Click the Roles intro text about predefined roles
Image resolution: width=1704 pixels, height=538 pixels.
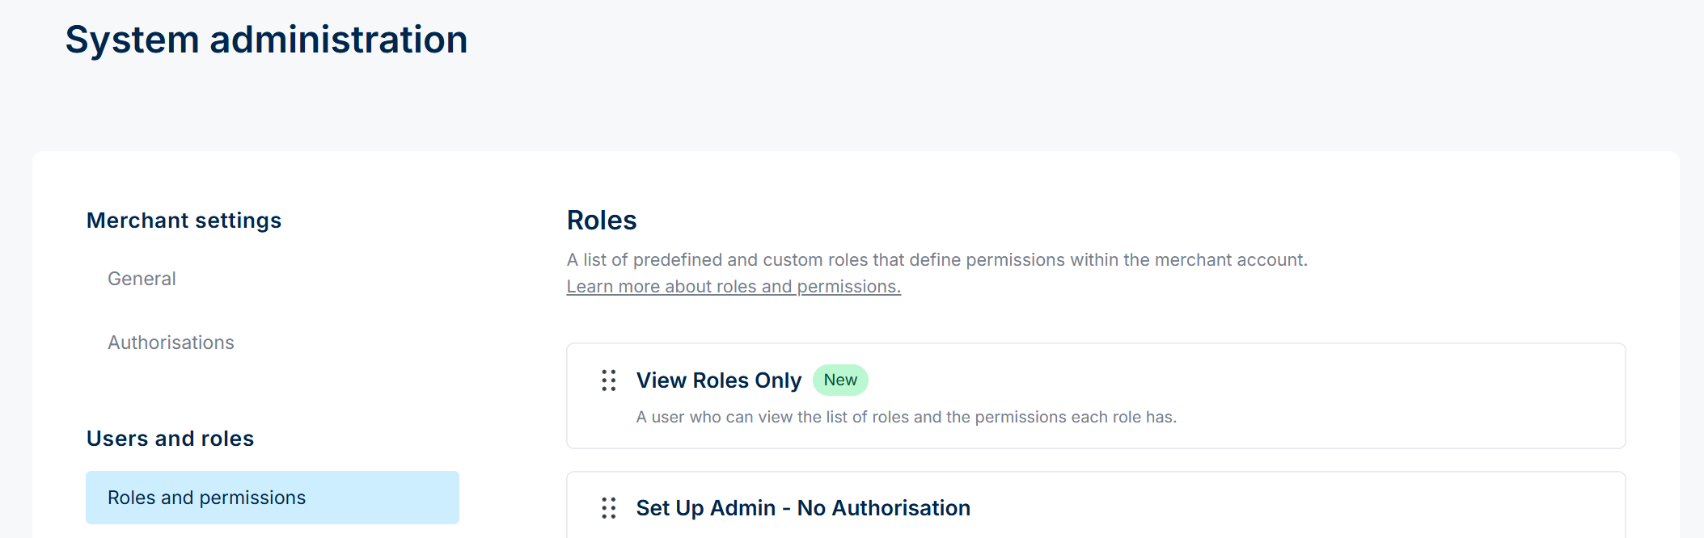(x=937, y=260)
